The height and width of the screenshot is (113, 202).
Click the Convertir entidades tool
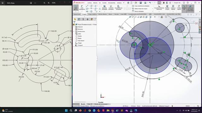coord(111,8)
